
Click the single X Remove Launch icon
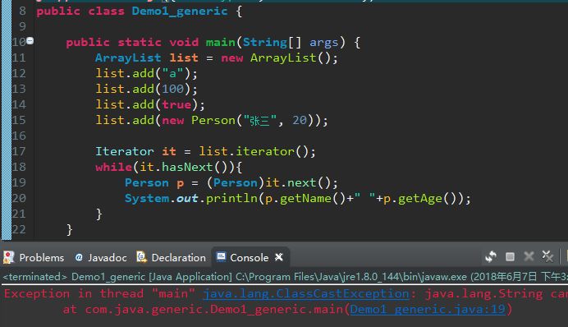529,256
